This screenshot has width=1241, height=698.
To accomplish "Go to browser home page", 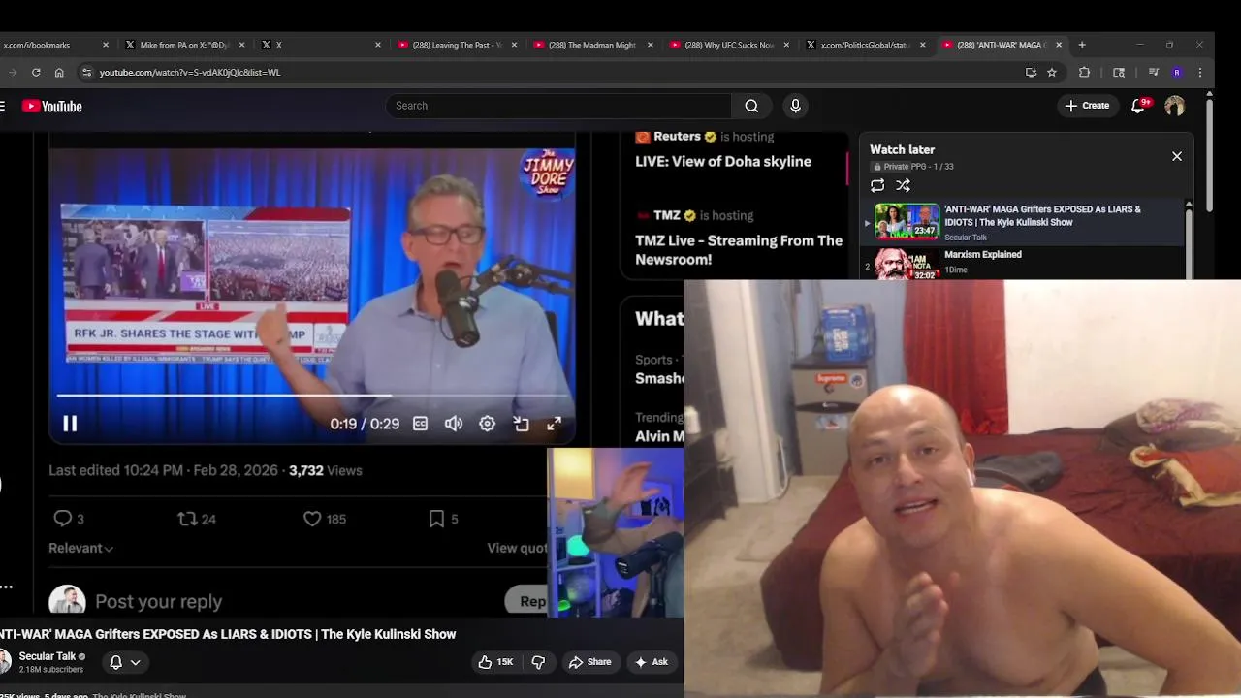I will tap(59, 72).
